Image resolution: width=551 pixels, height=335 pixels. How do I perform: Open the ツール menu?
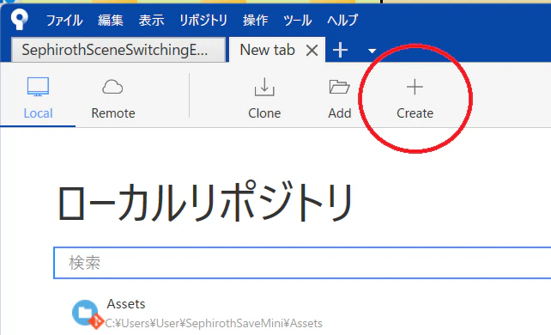tap(298, 20)
